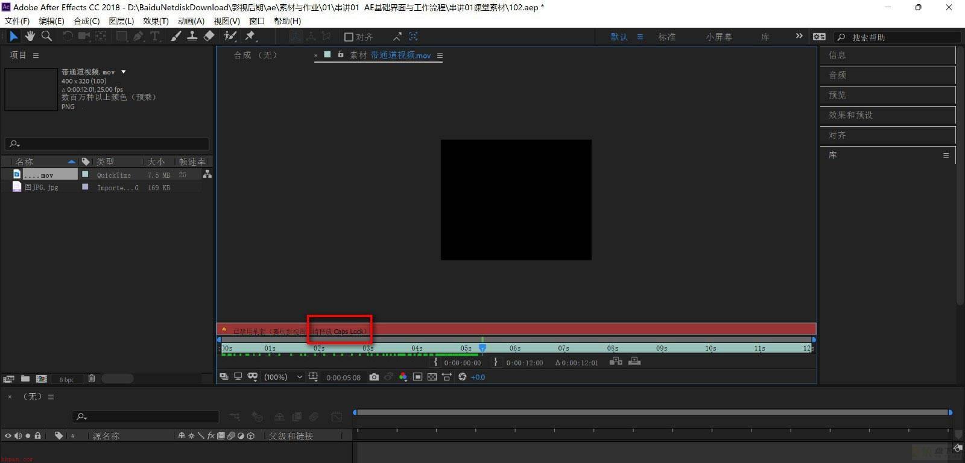Click the reset exposure aperture icon
965x463 pixels.
click(x=463, y=377)
